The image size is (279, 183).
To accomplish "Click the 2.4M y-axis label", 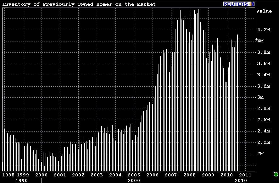I will pyautogui.click(x=264, y=131).
